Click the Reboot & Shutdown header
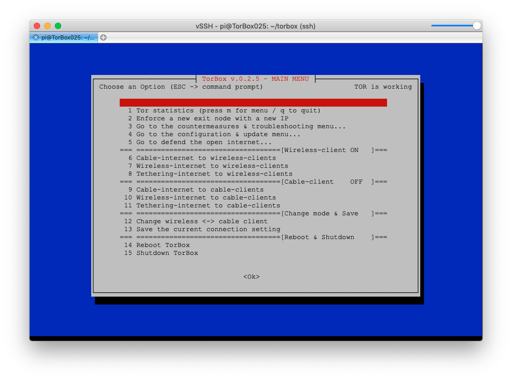 click(253, 237)
